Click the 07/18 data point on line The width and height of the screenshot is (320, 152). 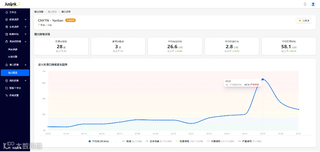[138, 119]
